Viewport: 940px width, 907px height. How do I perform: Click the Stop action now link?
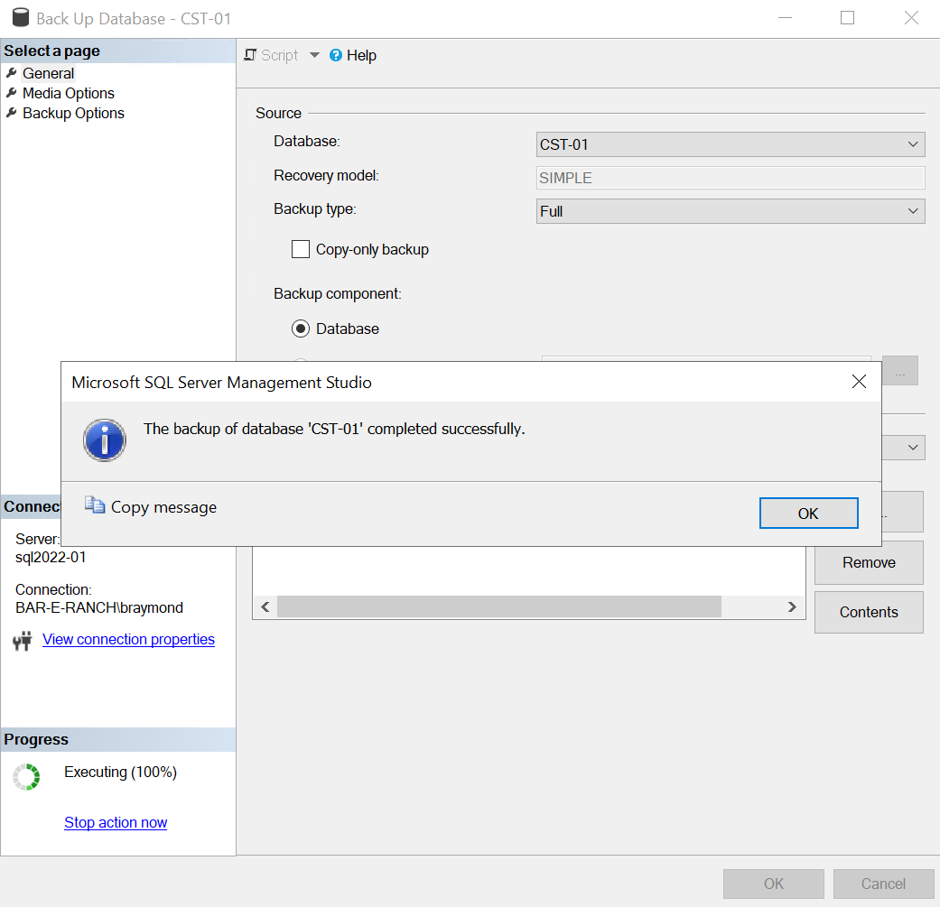point(116,822)
